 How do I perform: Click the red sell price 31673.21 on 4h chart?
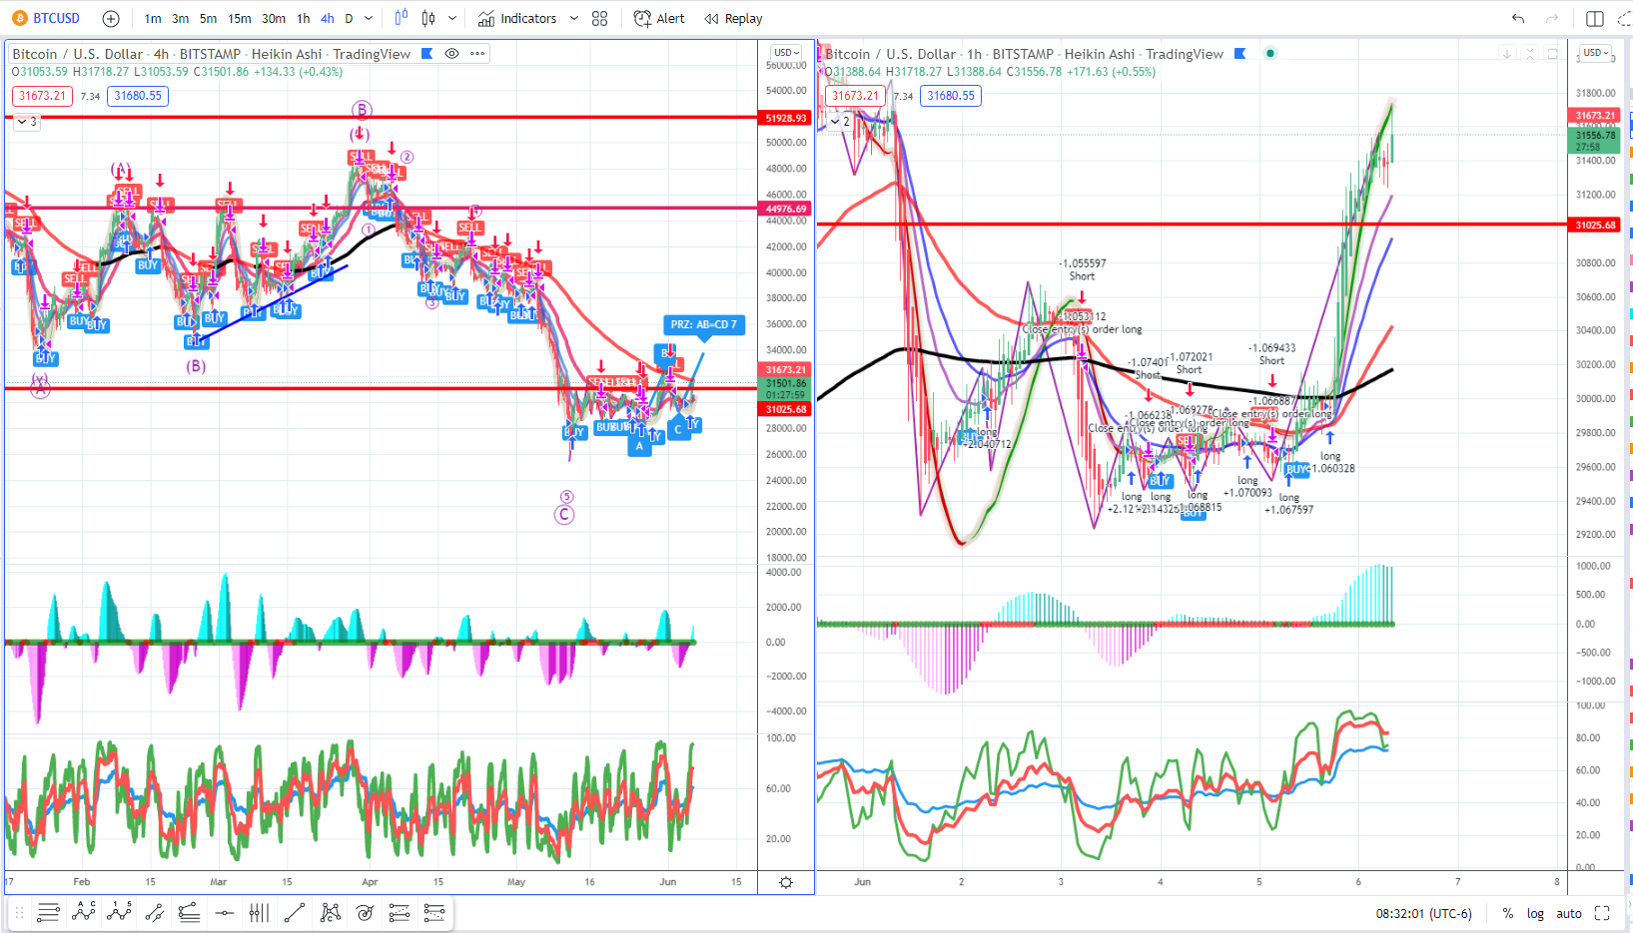tap(42, 96)
